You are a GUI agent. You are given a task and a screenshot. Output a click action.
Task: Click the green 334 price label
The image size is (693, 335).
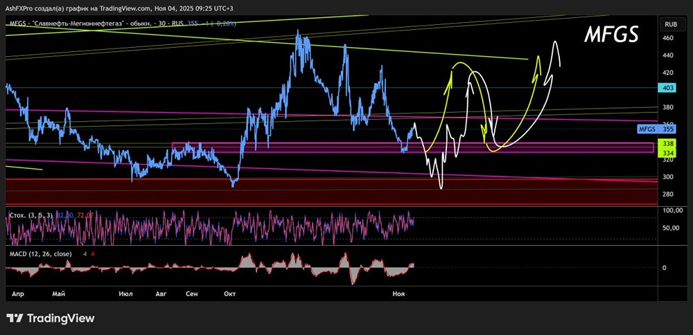(x=668, y=153)
